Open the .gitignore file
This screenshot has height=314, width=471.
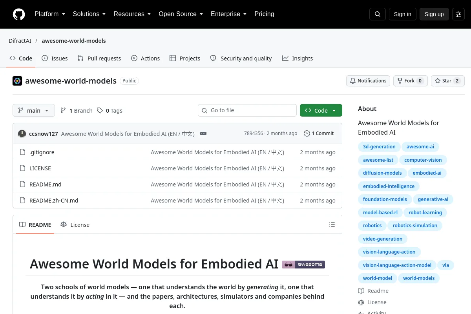[42, 152]
